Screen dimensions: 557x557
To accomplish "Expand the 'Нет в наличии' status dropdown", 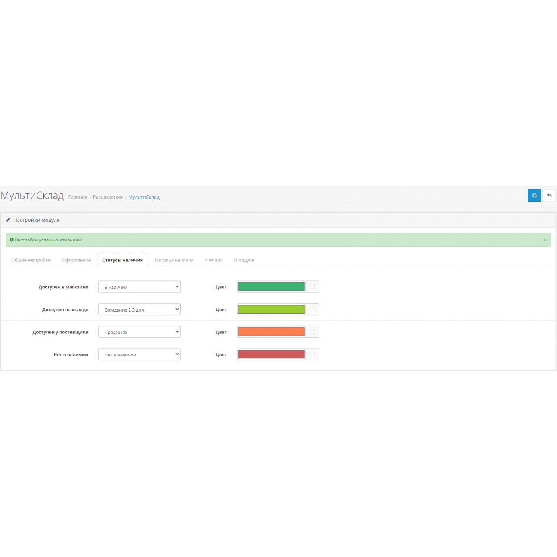I will [x=139, y=354].
